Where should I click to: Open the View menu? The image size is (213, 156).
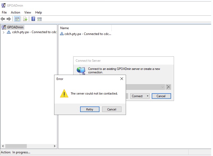click(x=28, y=12)
